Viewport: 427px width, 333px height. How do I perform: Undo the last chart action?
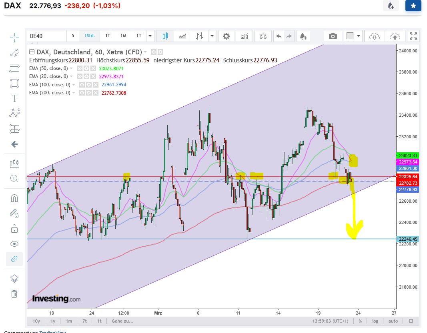point(278,36)
